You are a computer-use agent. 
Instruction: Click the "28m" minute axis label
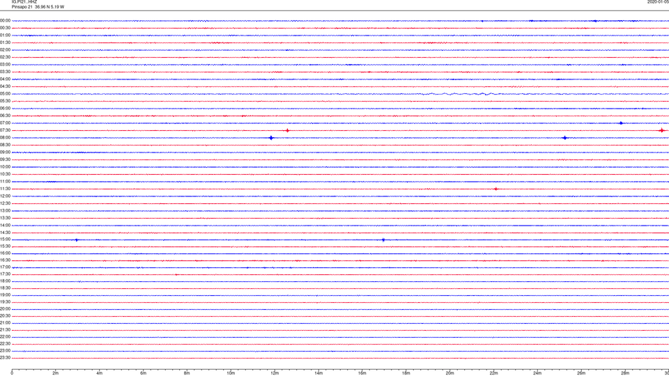point(624,373)
